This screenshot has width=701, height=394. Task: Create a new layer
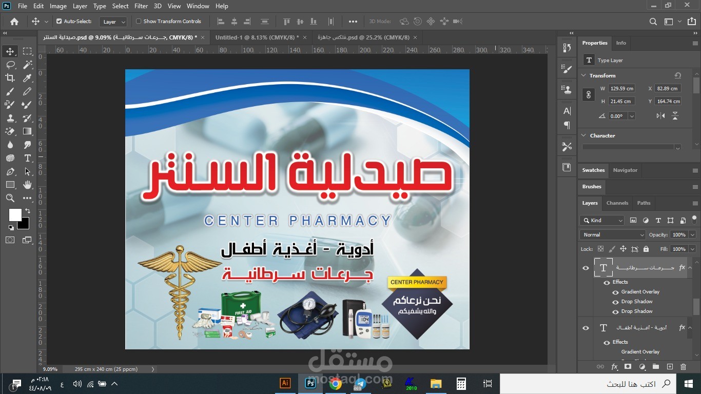pyautogui.click(x=670, y=367)
